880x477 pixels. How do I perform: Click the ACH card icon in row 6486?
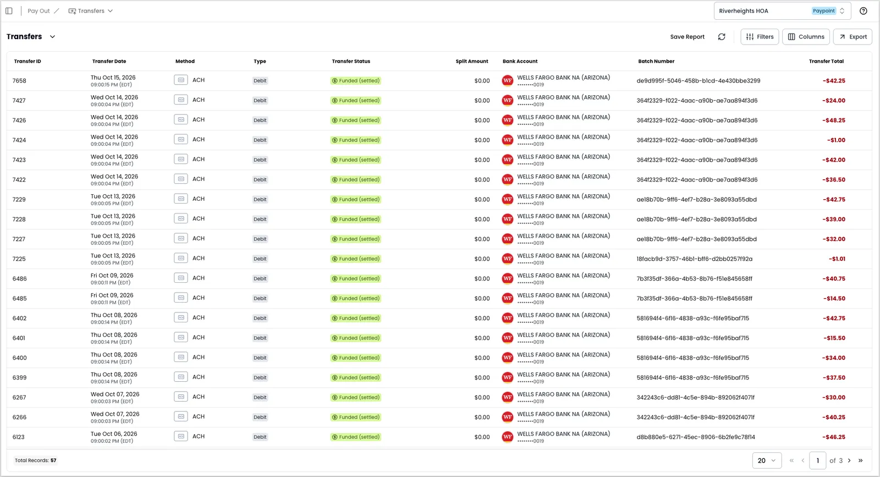[x=181, y=278]
